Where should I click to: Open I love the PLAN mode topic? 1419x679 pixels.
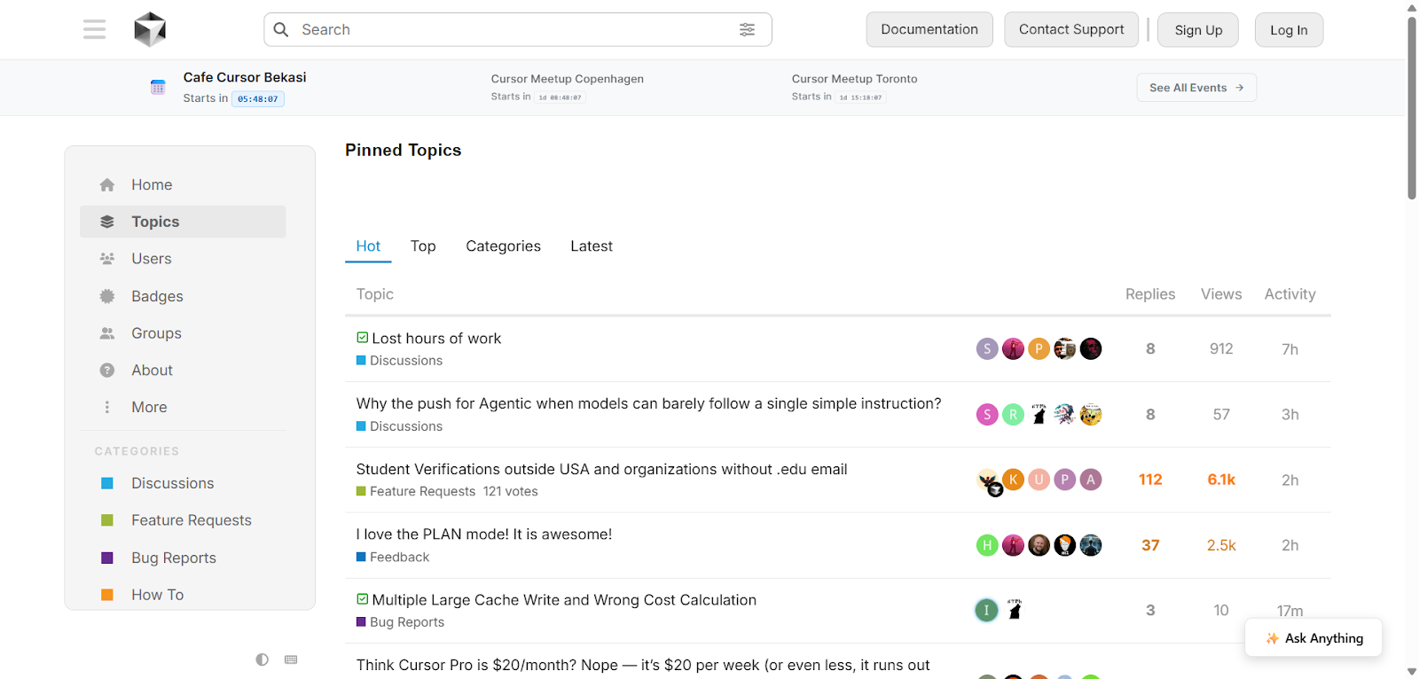click(484, 535)
